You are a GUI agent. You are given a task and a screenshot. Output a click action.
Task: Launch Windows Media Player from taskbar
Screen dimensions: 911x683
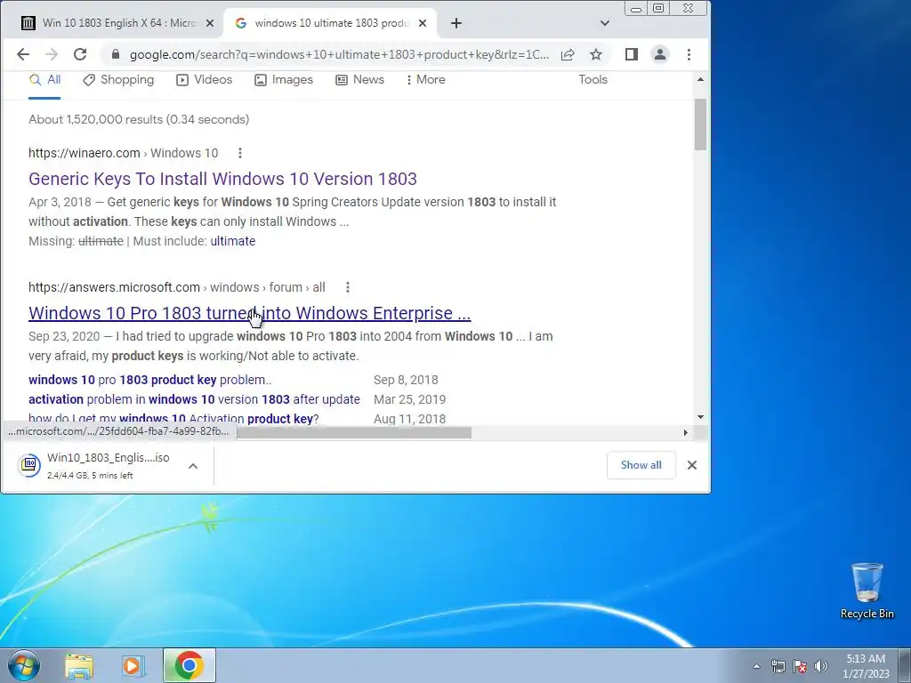133,665
